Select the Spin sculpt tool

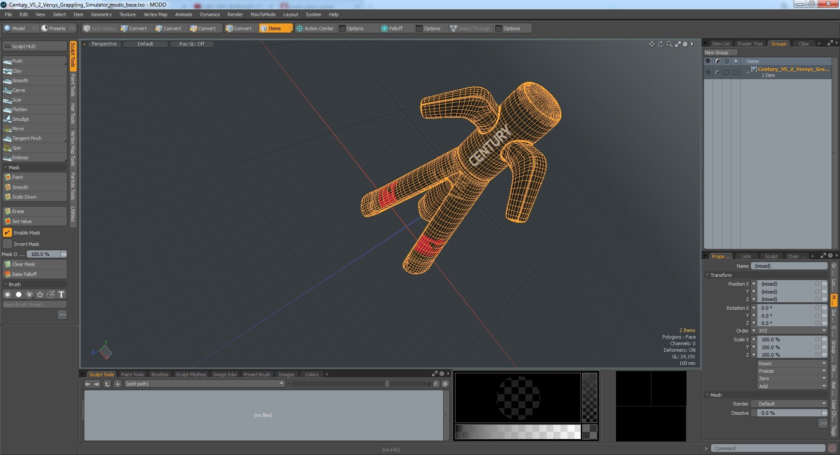pyautogui.click(x=35, y=148)
